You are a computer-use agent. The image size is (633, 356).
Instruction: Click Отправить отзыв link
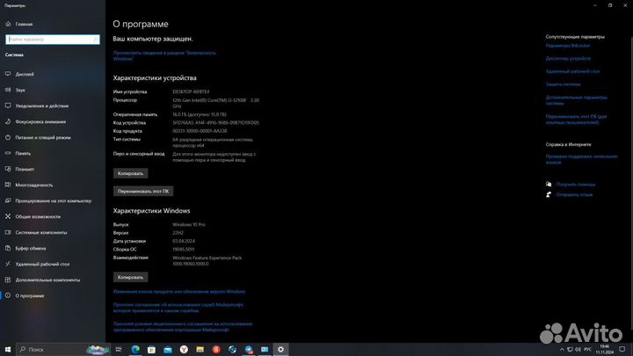coord(574,194)
